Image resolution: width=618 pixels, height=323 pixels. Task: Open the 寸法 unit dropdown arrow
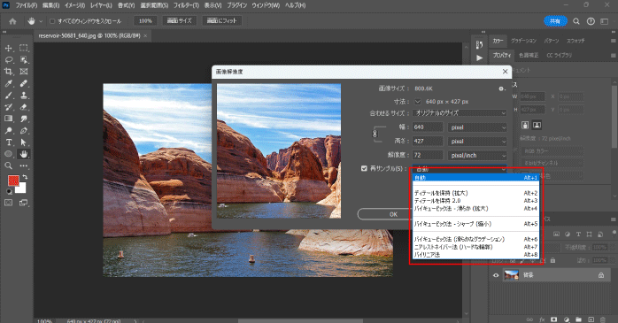[x=417, y=102]
